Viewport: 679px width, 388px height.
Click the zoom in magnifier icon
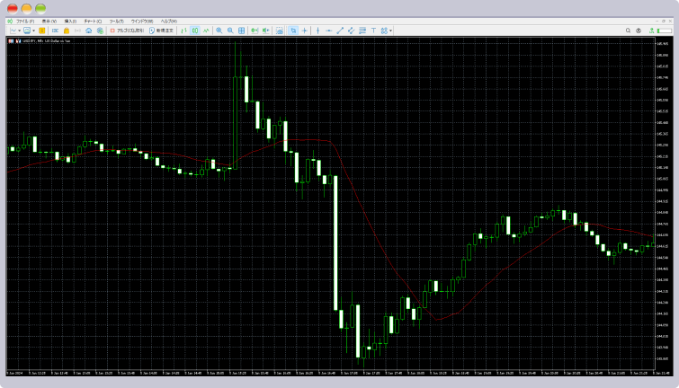(x=219, y=31)
